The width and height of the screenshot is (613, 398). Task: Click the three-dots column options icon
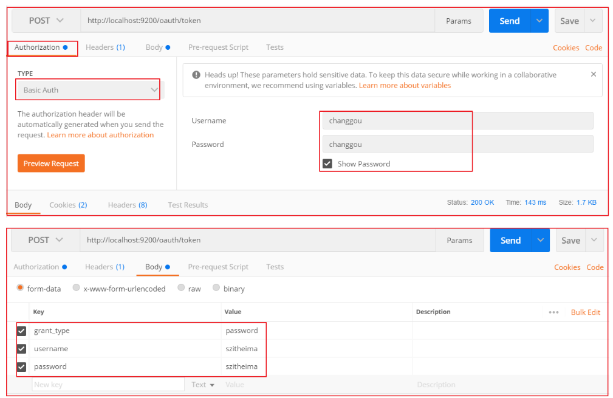click(x=553, y=312)
